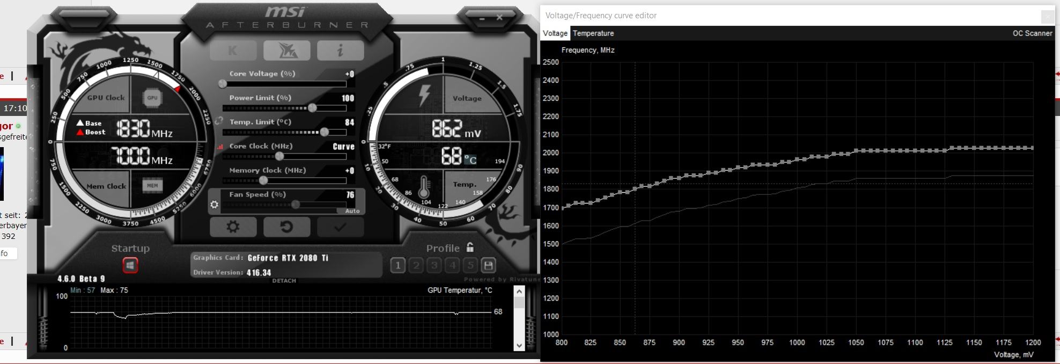Open Afterburner settings gear button
This screenshot has height=364, width=1060.
click(x=233, y=227)
